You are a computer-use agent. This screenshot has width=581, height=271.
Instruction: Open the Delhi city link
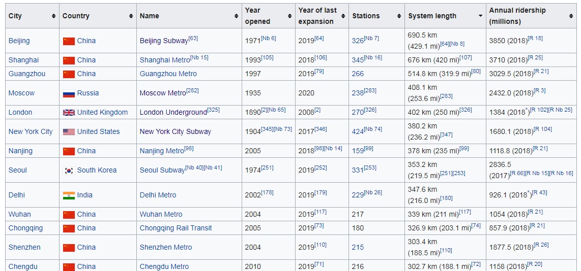17,195
